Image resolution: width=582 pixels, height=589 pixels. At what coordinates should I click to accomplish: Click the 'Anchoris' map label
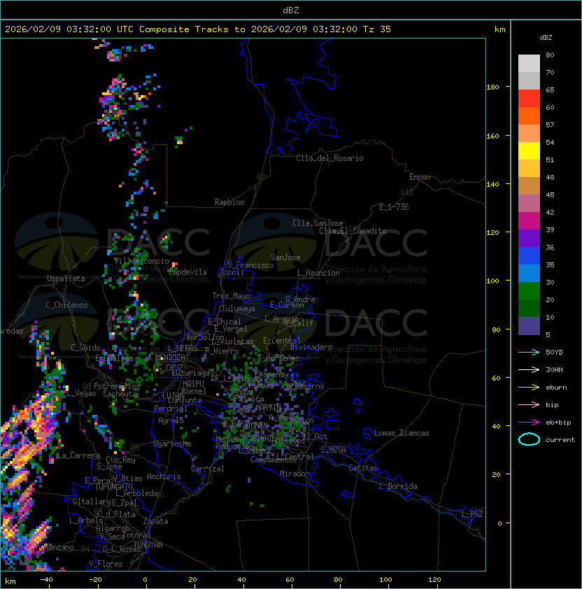pyautogui.click(x=164, y=476)
